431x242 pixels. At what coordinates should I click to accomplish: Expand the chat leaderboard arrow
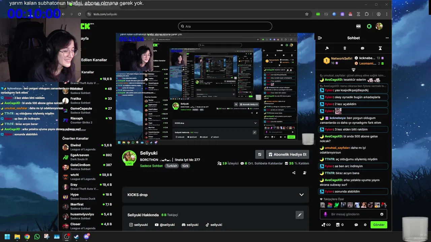click(354, 70)
